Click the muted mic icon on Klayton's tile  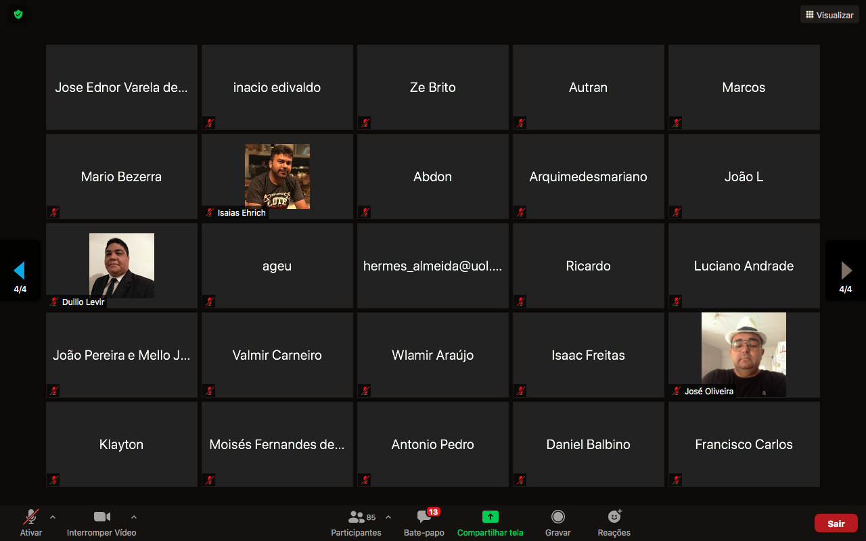point(54,480)
